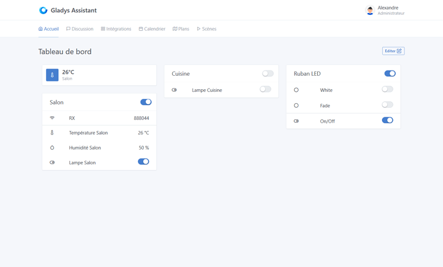Click the toggle icon beside Lampe Cuisine
The width and height of the screenshot is (443, 267).
coord(174,90)
